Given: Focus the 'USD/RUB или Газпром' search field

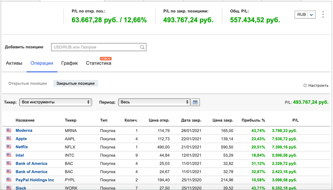Looking at the screenshot, I should tap(99, 47).
